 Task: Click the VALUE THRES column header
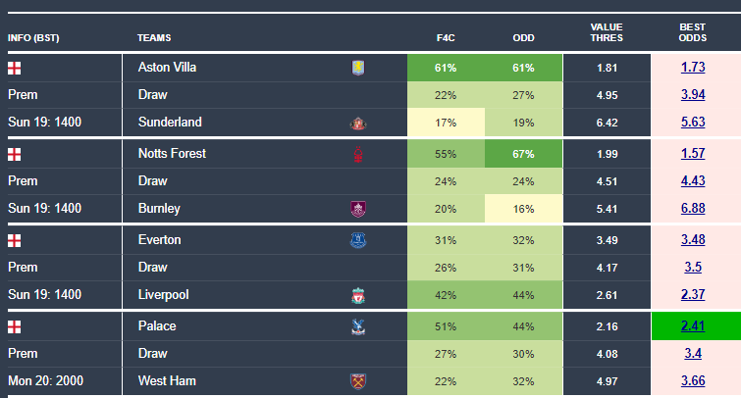(607, 32)
